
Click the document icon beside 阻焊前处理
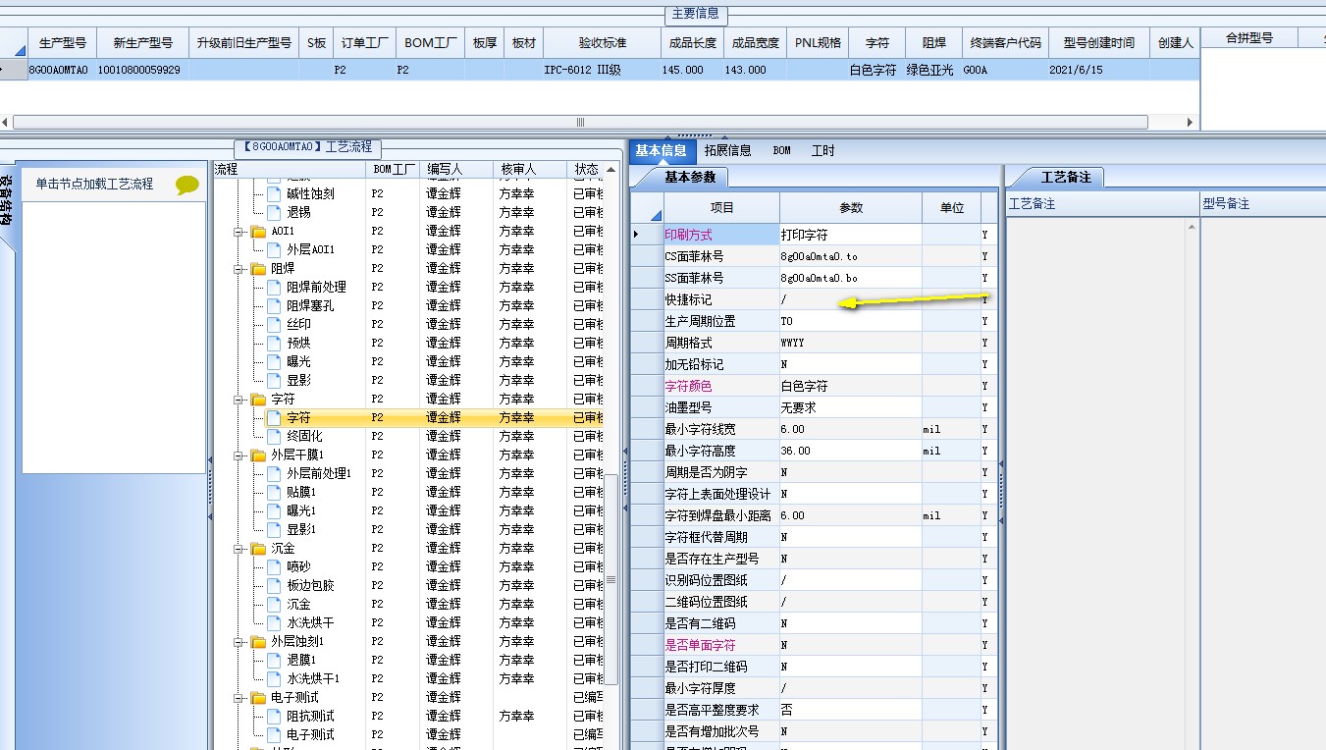click(274, 287)
